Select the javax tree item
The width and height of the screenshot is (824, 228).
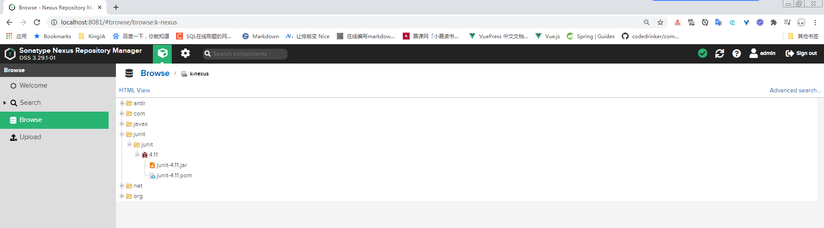click(x=140, y=124)
